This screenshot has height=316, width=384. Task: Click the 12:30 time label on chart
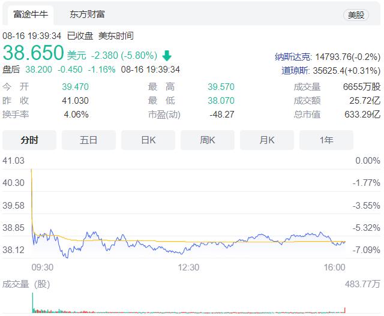coord(188,267)
